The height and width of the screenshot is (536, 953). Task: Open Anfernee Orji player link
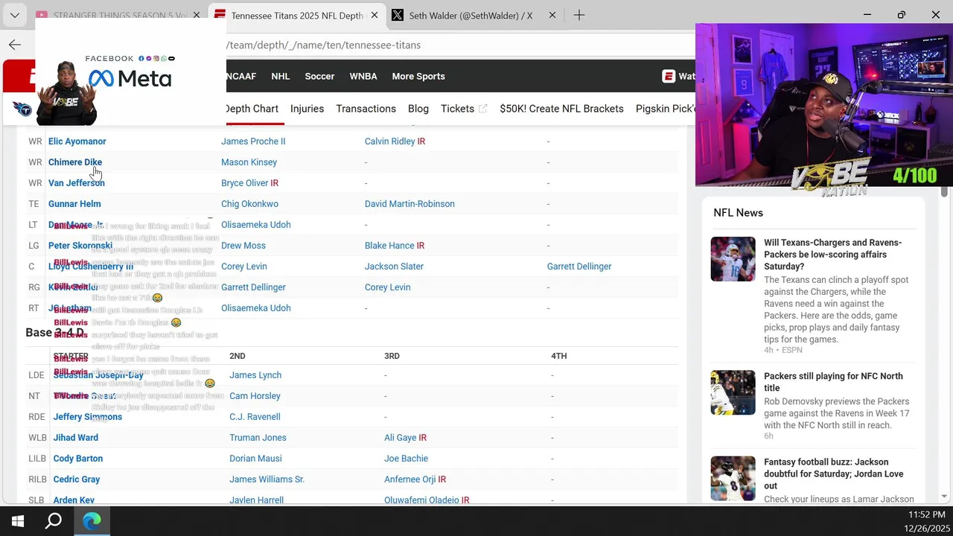click(409, 479)
